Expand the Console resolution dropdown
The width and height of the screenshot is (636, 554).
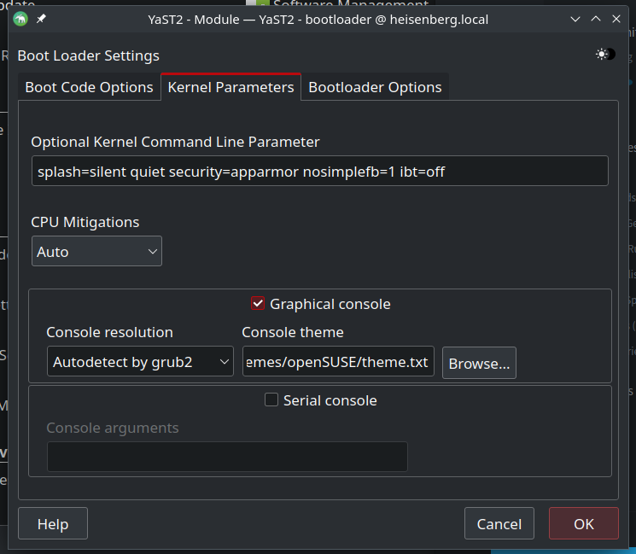[140, 362]
